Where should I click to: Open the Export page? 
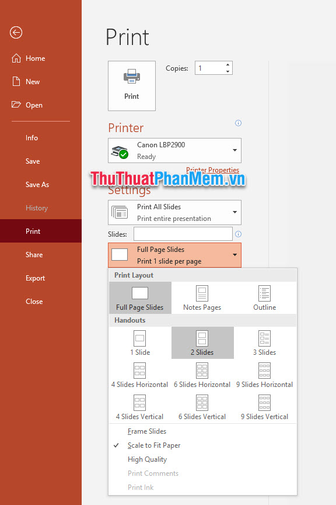point(41,278)
